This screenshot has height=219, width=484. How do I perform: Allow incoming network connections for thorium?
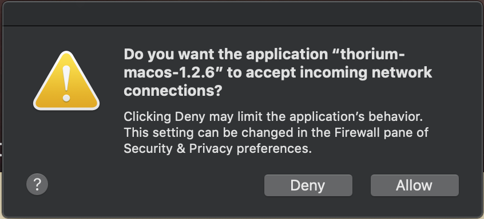pos(415,185)
